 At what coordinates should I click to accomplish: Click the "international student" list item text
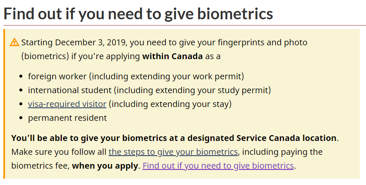tap(70, 90)
